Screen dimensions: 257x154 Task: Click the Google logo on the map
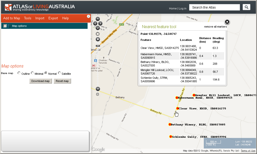98,149
